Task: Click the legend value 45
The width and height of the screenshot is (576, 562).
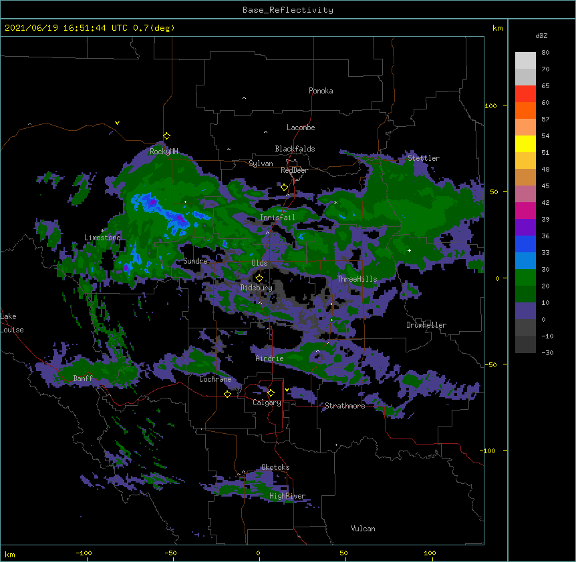Action: [545, 186]
